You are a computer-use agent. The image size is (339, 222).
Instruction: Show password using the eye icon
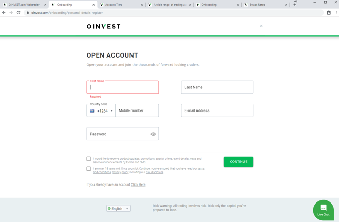pyautogui.click(x=153, y=134)
